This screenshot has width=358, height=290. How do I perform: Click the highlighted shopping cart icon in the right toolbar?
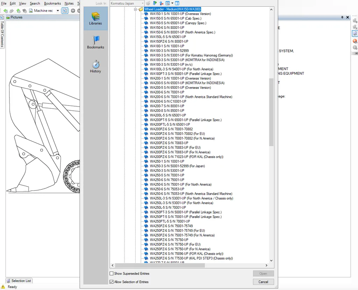(355, 34)
